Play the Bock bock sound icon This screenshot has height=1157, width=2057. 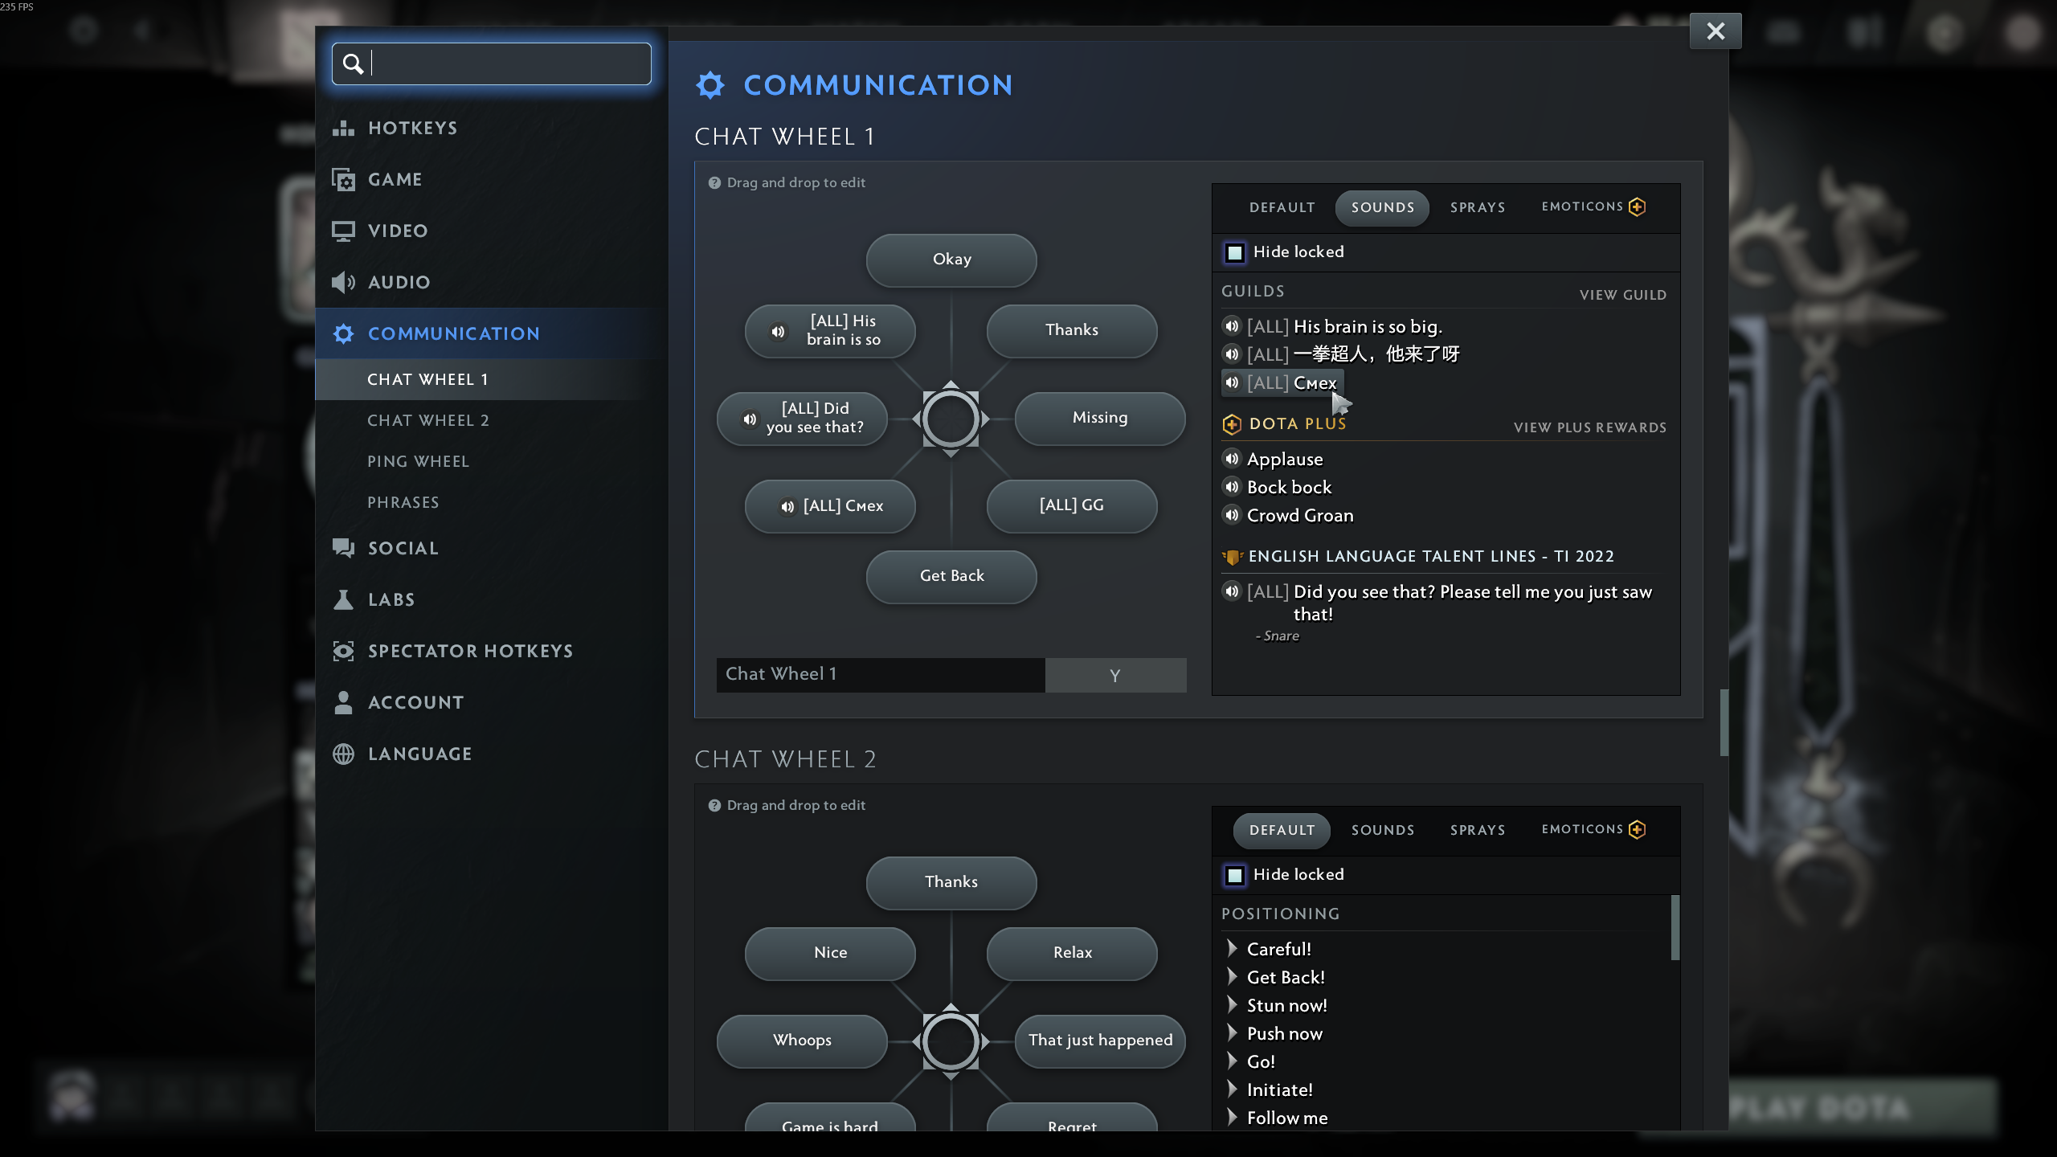(1232, 487)
